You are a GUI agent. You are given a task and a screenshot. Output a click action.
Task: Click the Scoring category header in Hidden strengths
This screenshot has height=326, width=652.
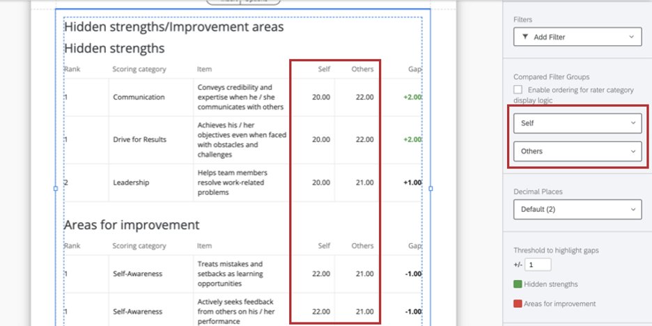click(139, 69)
